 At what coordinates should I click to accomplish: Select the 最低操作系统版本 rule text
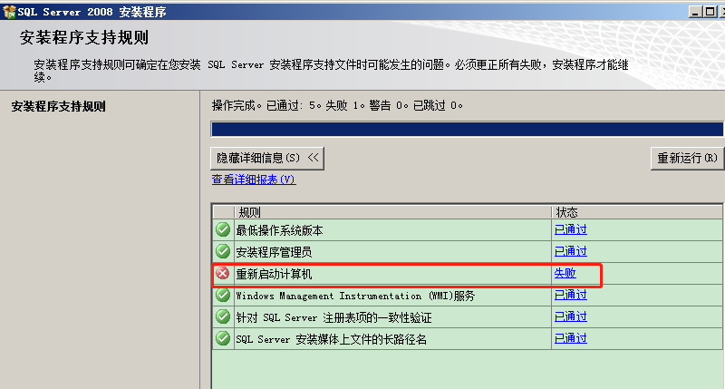pos(279,230)
